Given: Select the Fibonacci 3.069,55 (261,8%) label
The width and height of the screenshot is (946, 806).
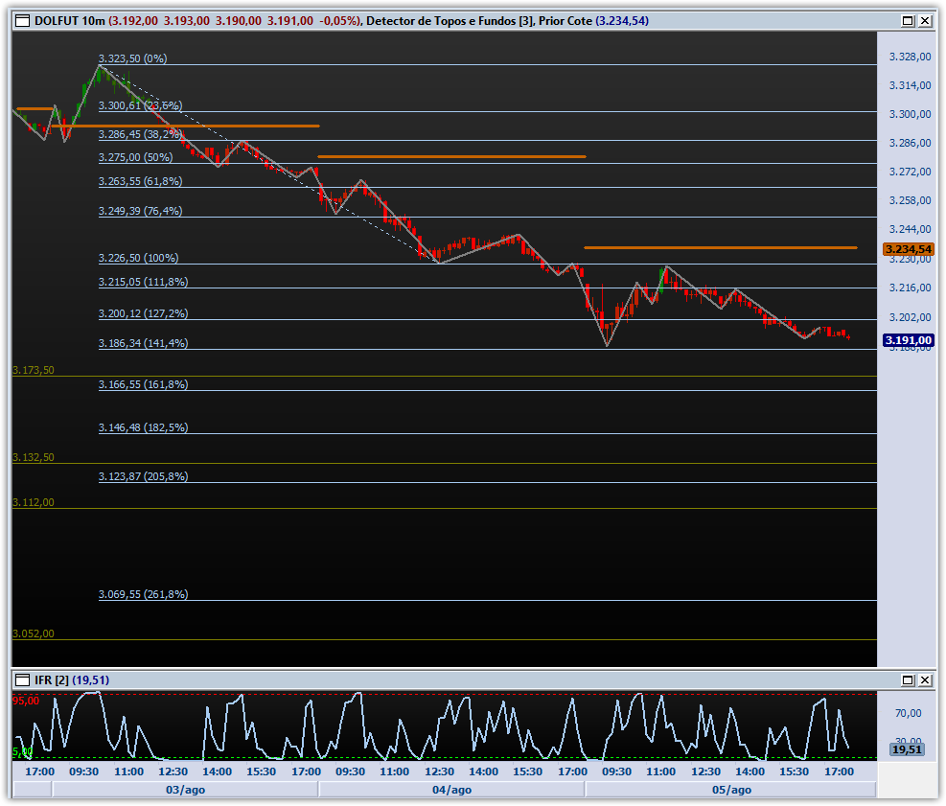Looking at the screenshot, I should point(144,595).
